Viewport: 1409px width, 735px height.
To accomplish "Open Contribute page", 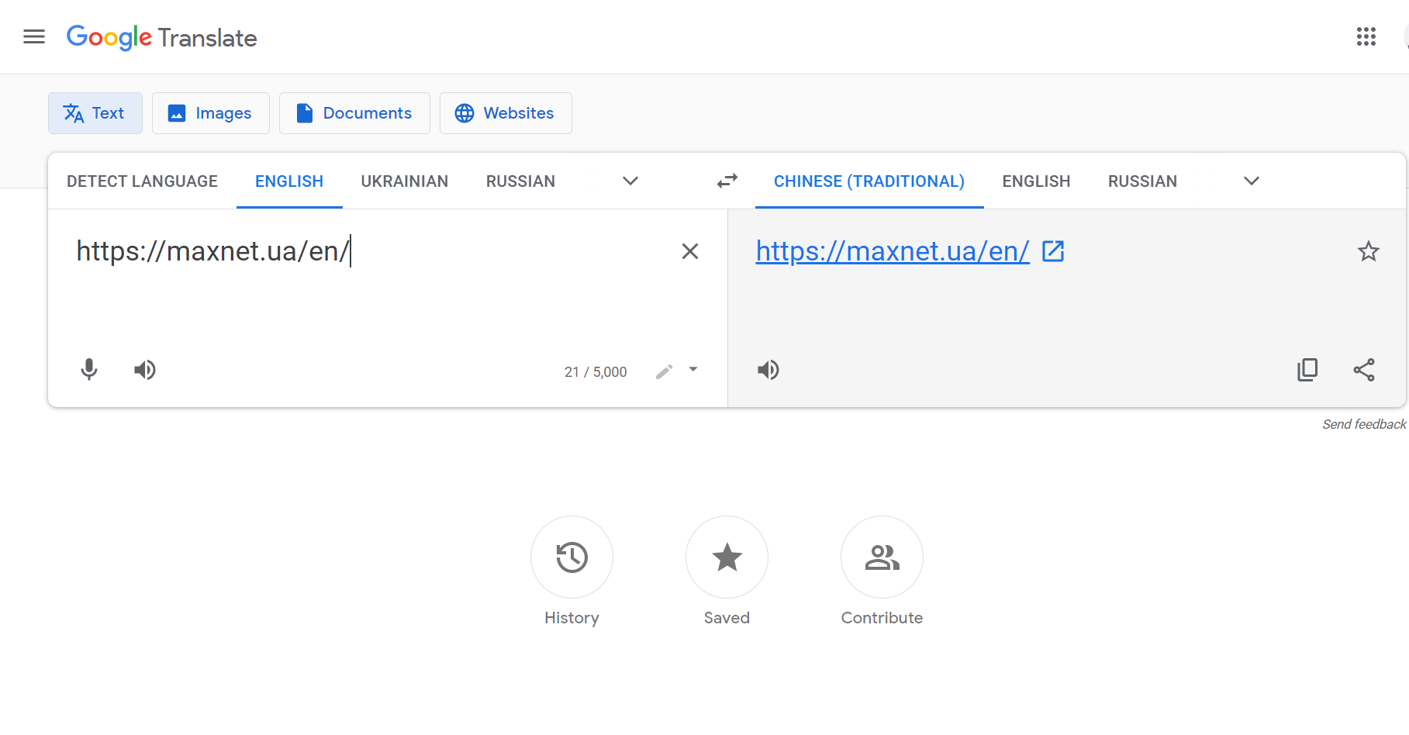I will pos(882,557).
